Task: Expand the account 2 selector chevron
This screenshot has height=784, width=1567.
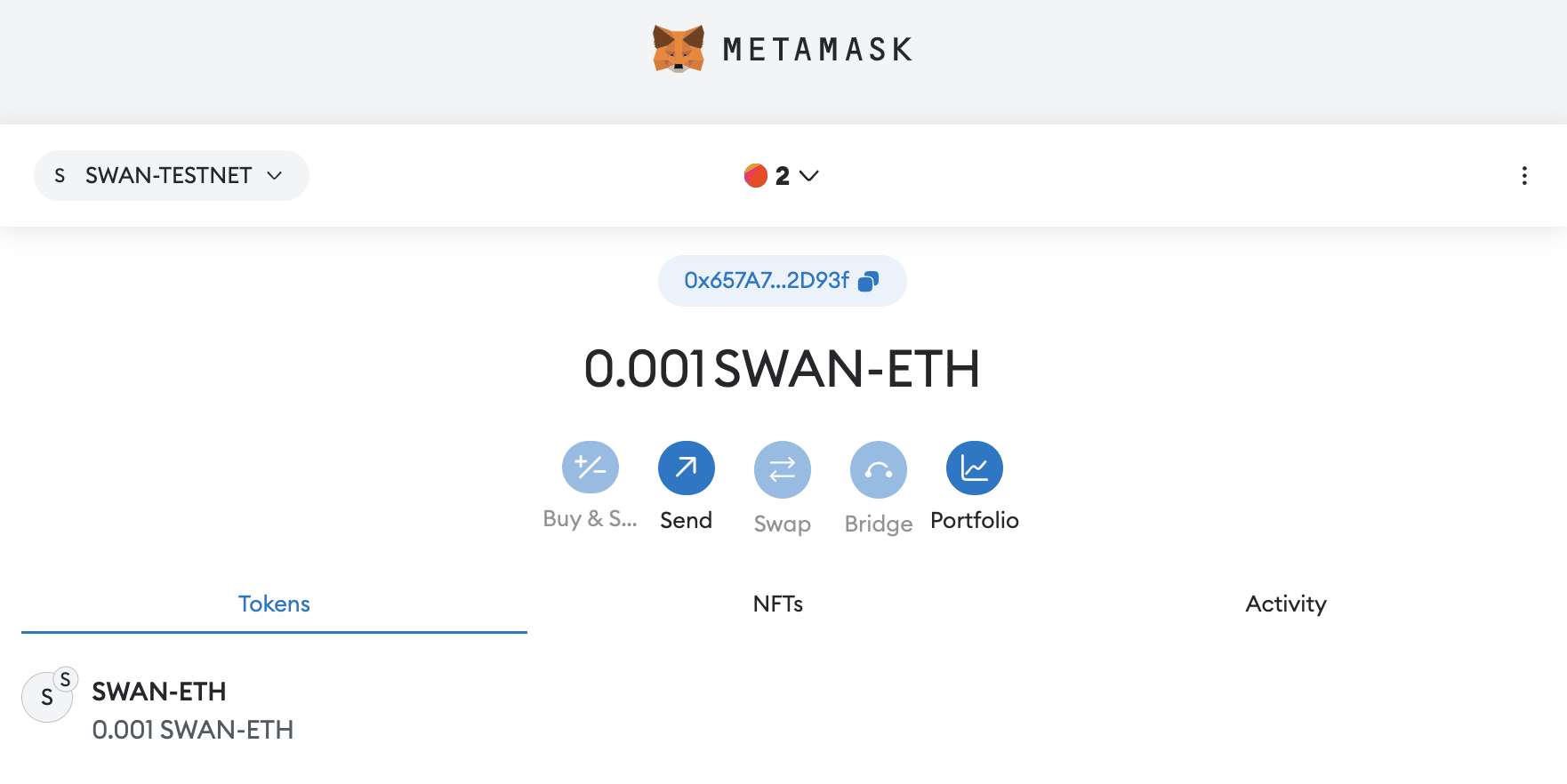Action: pos(809,176)
